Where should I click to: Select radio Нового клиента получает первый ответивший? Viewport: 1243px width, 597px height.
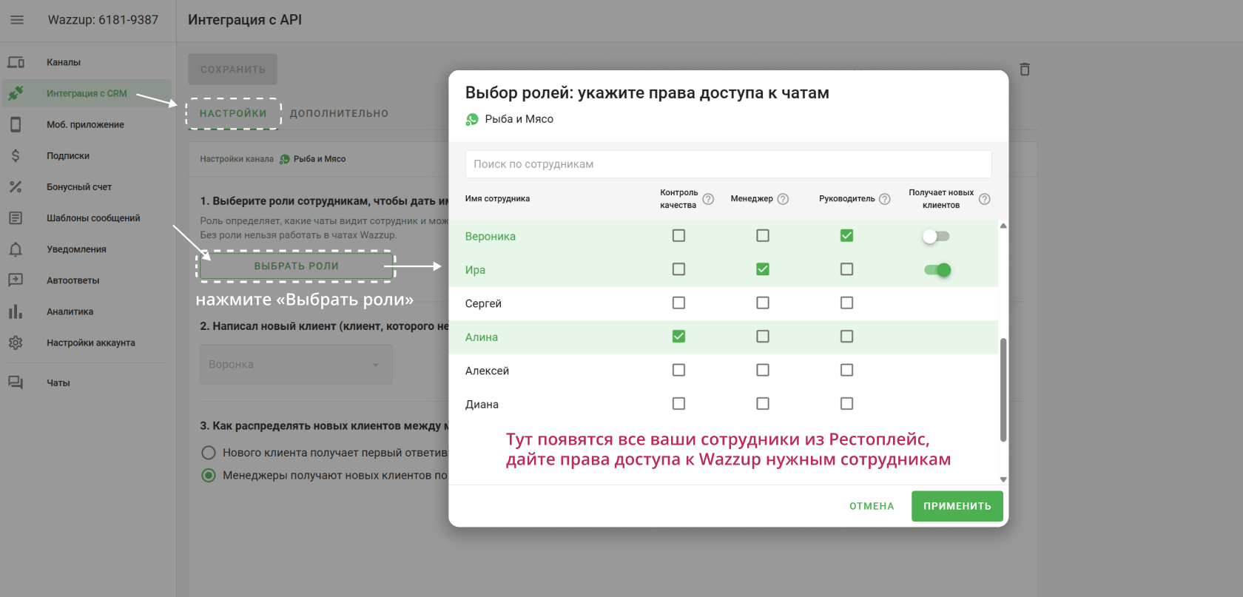click(209, 453)
